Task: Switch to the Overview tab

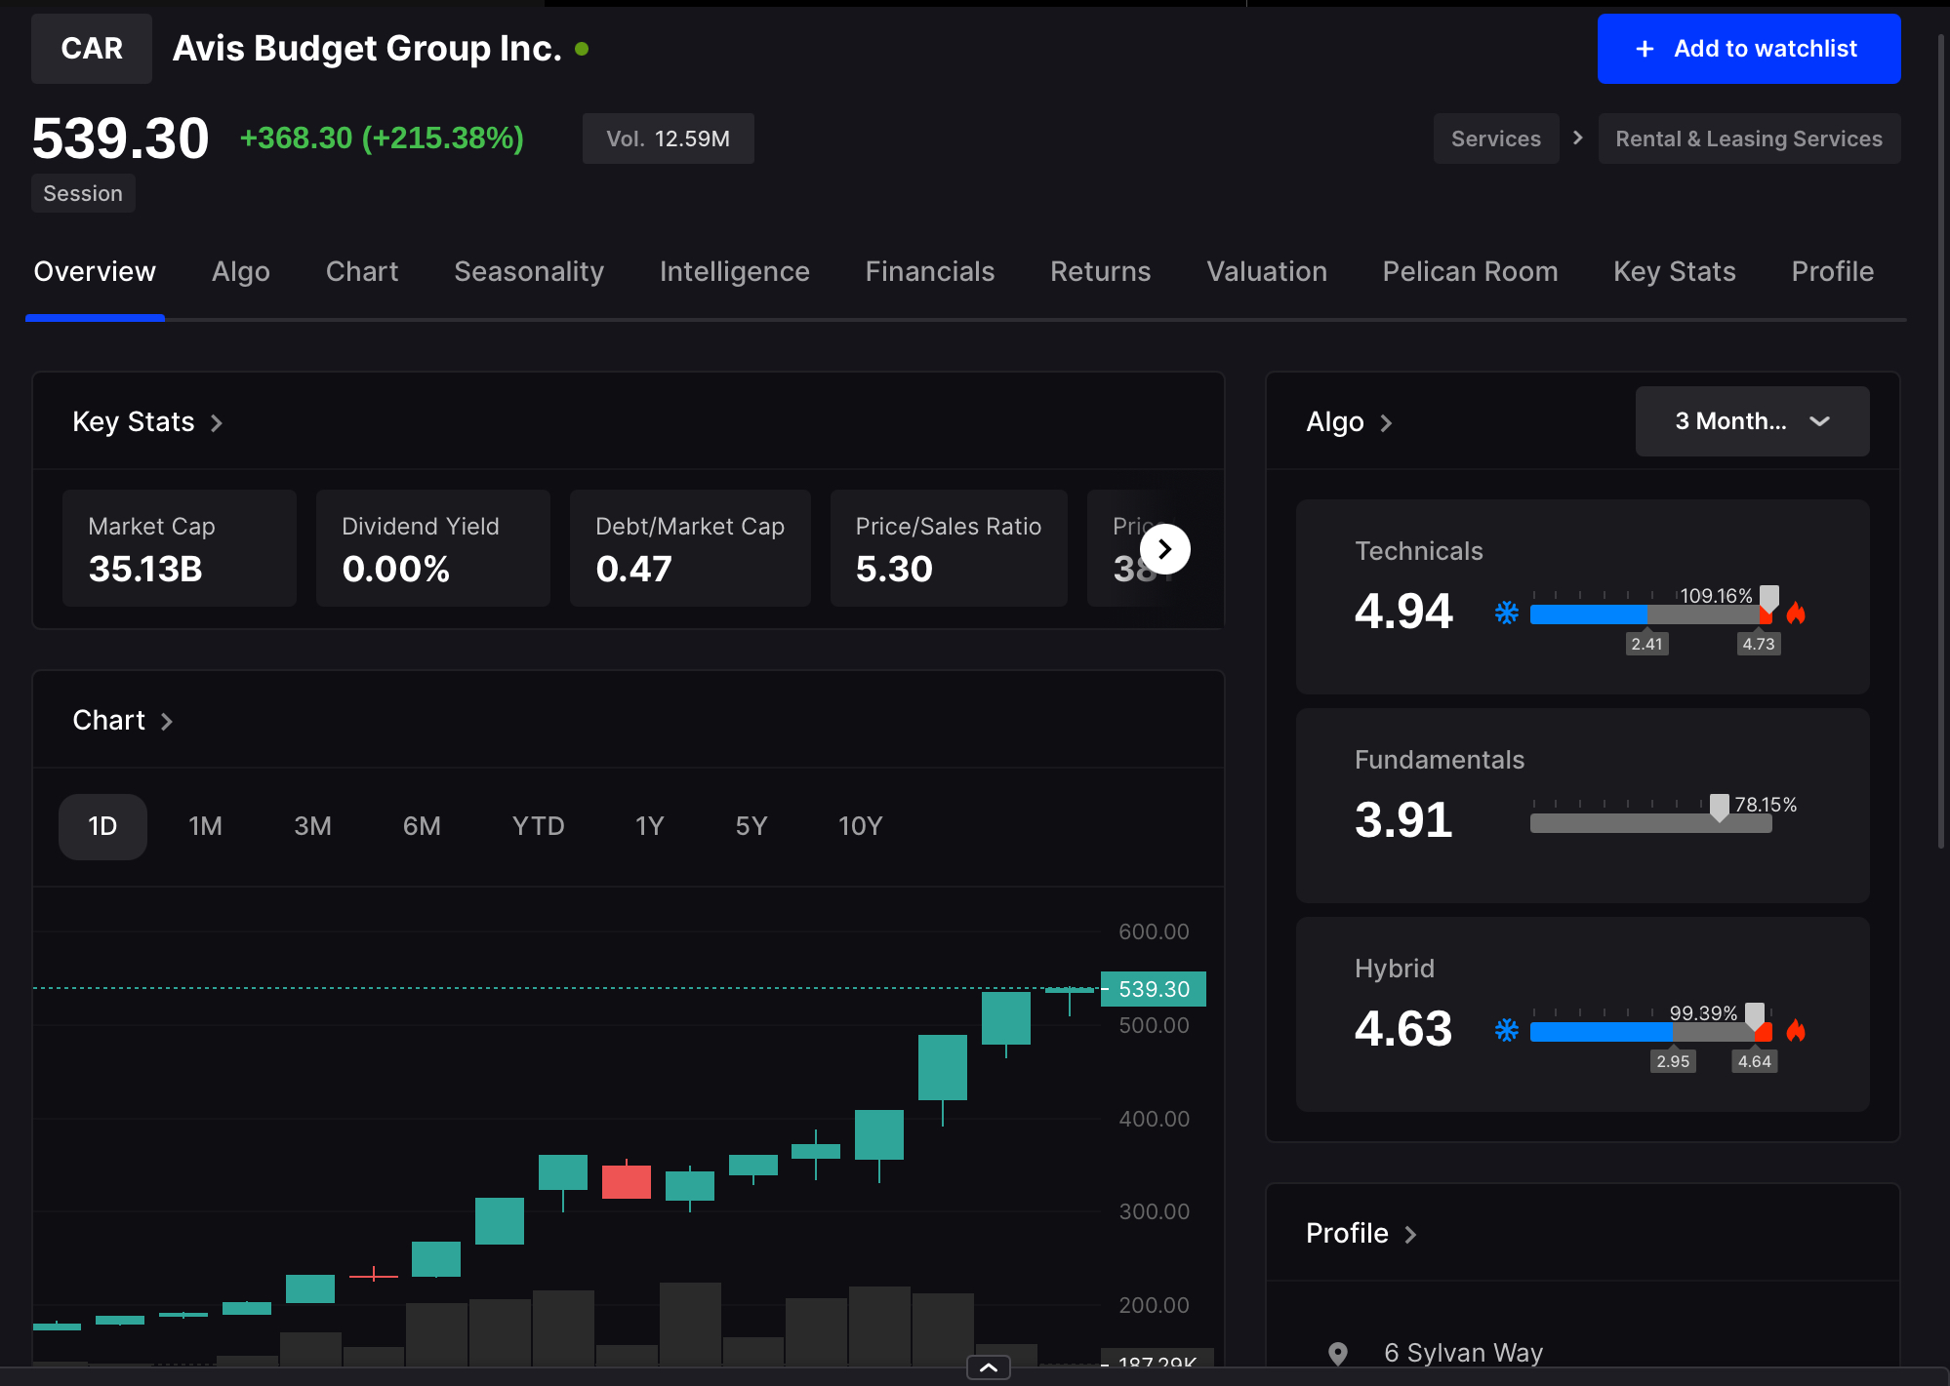Action: 95,271
